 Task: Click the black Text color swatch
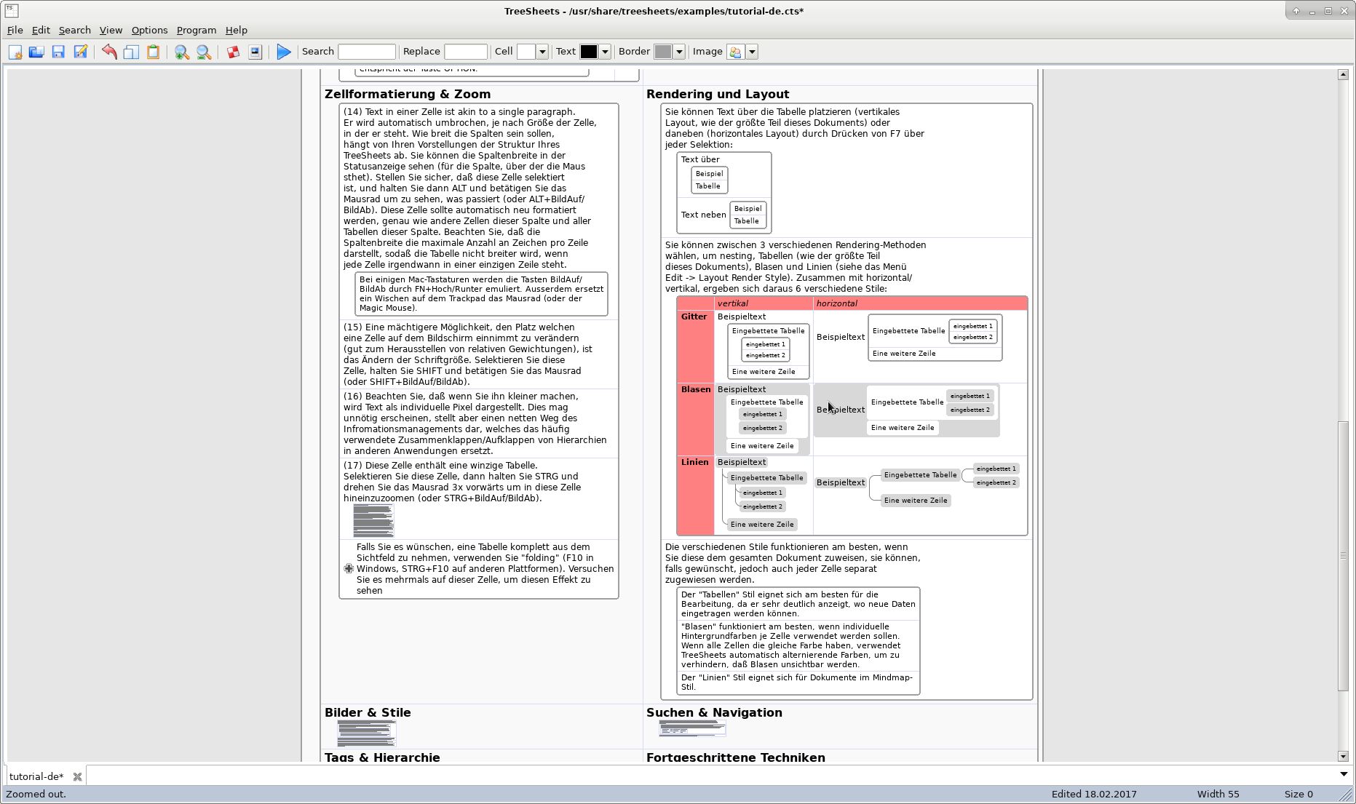click(x=589, y=52)
